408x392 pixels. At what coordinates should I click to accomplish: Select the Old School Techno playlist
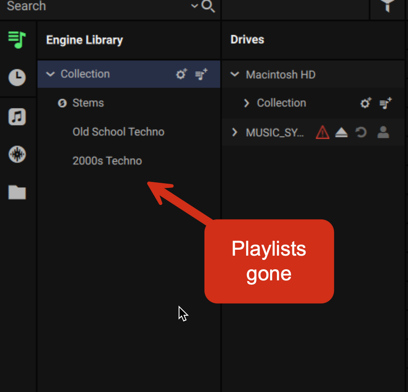coord(118,132)
